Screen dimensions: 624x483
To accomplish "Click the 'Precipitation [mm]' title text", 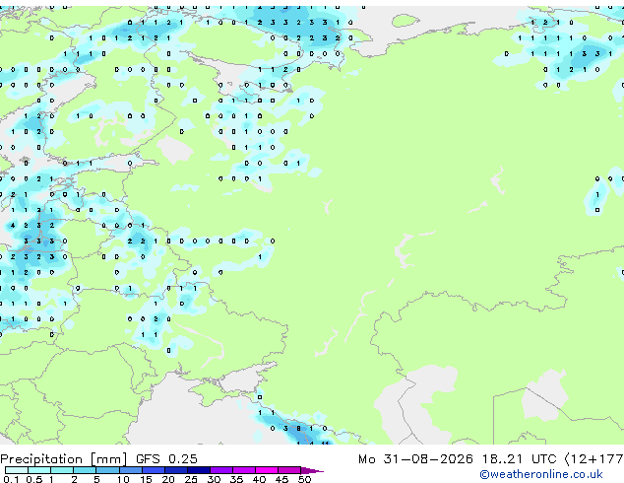I will pyautogui.click(x=64, y=459).
